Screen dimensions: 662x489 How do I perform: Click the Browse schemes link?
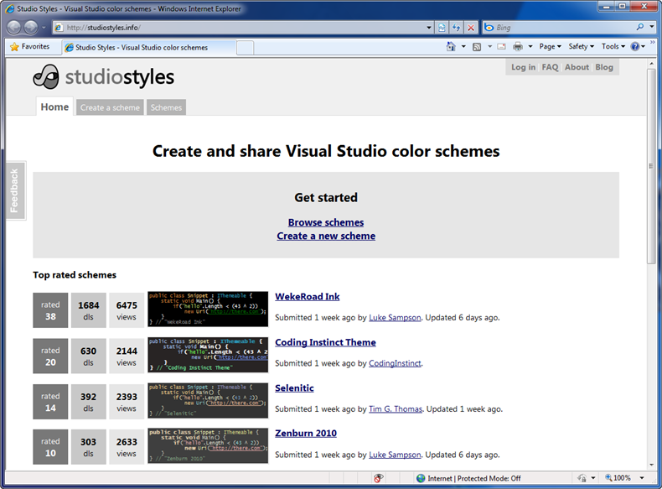pos(326,222)
